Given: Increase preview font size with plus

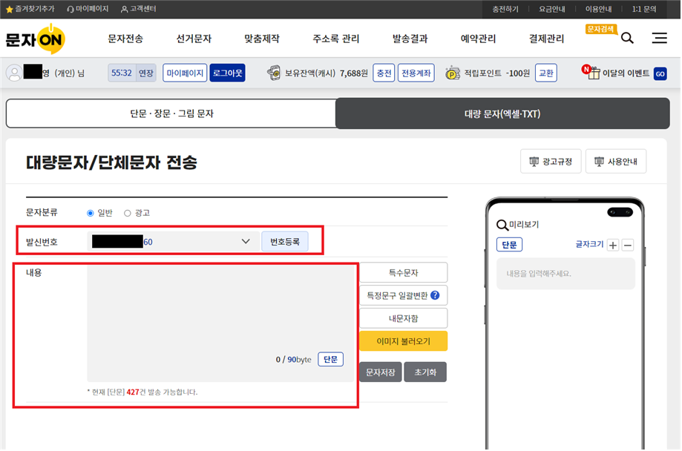Looking at the screenshot, I should point(613,246).
